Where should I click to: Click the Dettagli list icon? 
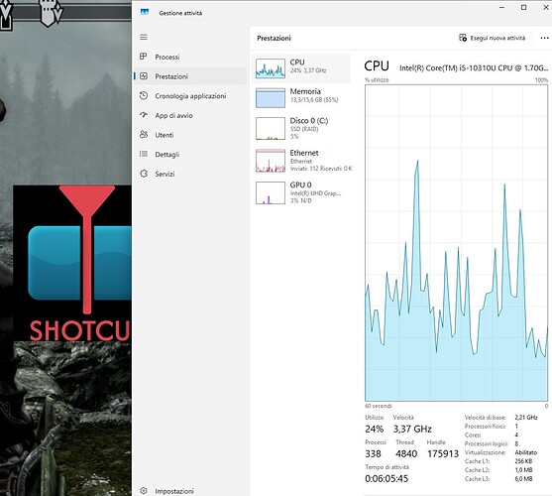144,154
